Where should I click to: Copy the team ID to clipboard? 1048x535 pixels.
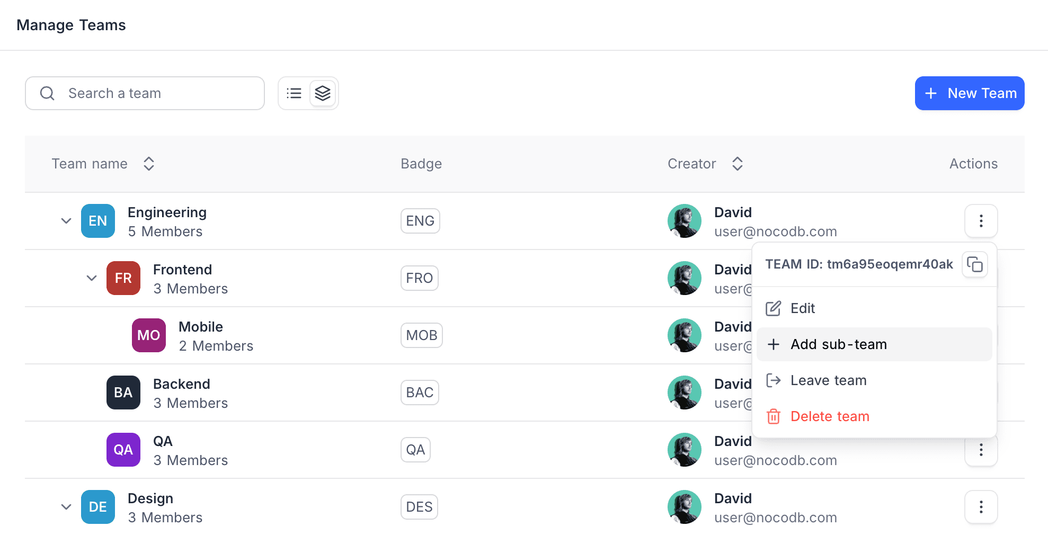[x=975, y=264]
